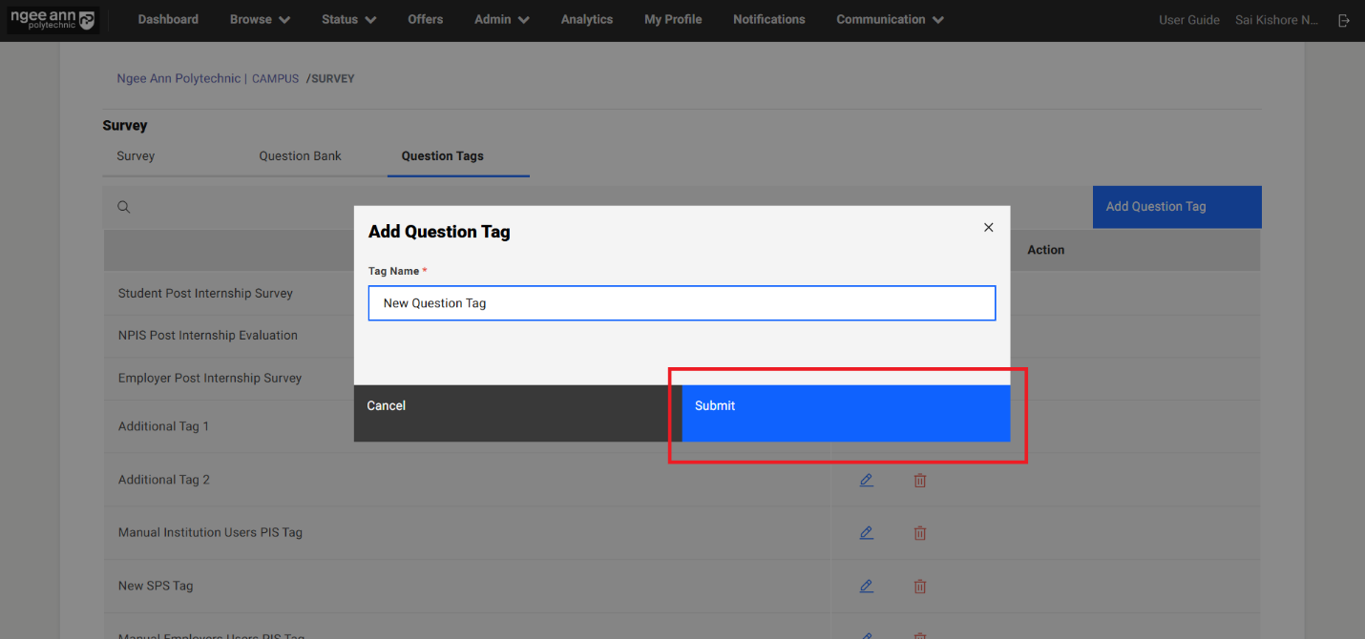Open the User Guide link
Screen dimensions: 1365x639
pyautogui.click(x=1188, y=20)
